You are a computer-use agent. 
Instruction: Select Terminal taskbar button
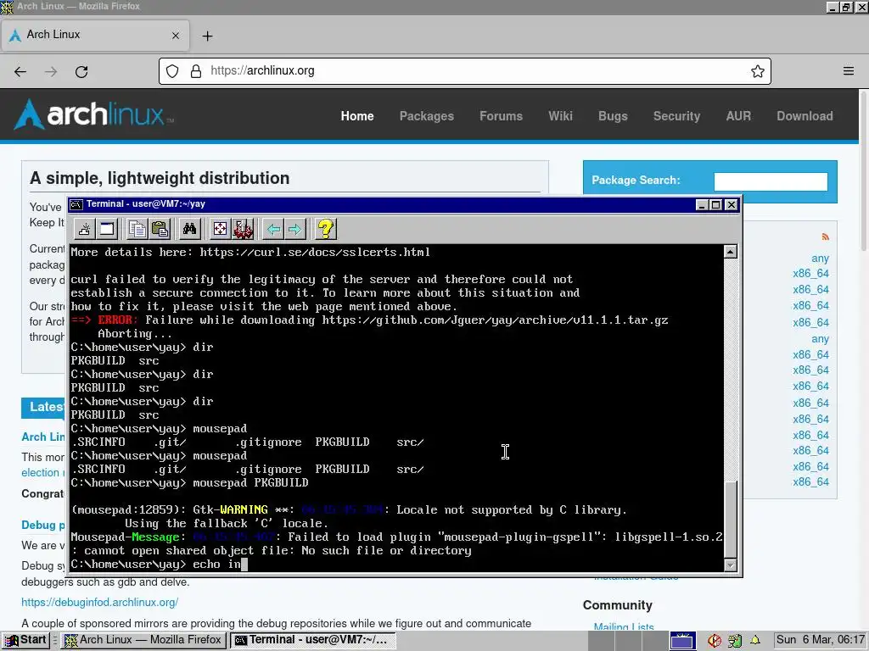[x=312, y=640]
